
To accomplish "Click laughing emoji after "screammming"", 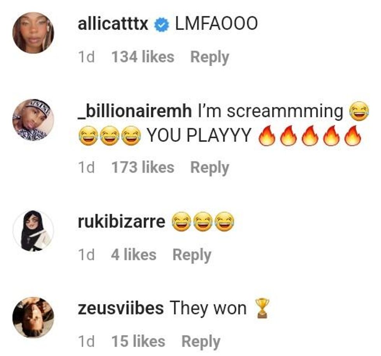I will click(359, 111).
